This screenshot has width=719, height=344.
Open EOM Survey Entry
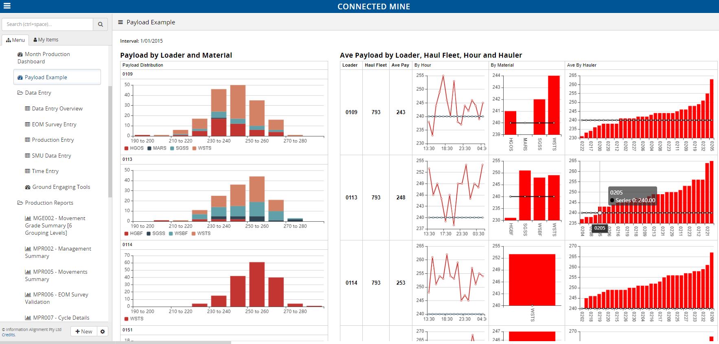coord(51,124)
